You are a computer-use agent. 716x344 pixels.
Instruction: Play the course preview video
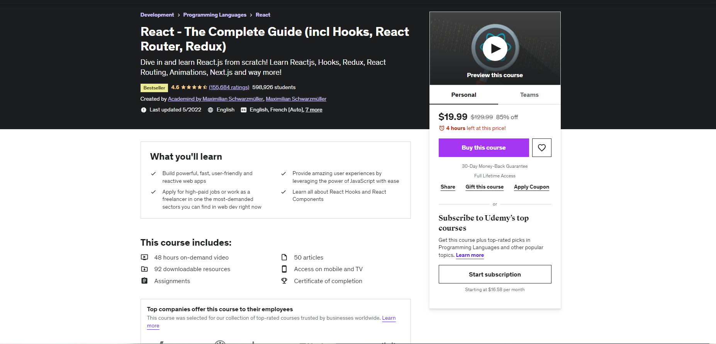click(x=495, y=49)
